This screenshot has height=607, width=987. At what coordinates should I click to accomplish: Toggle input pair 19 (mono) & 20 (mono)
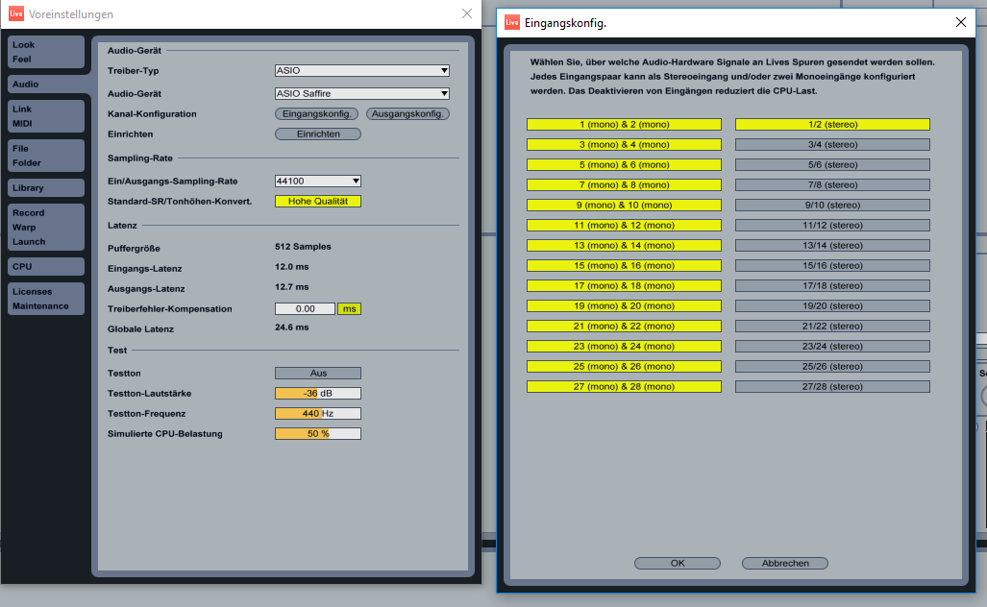[x=624, y=305]
